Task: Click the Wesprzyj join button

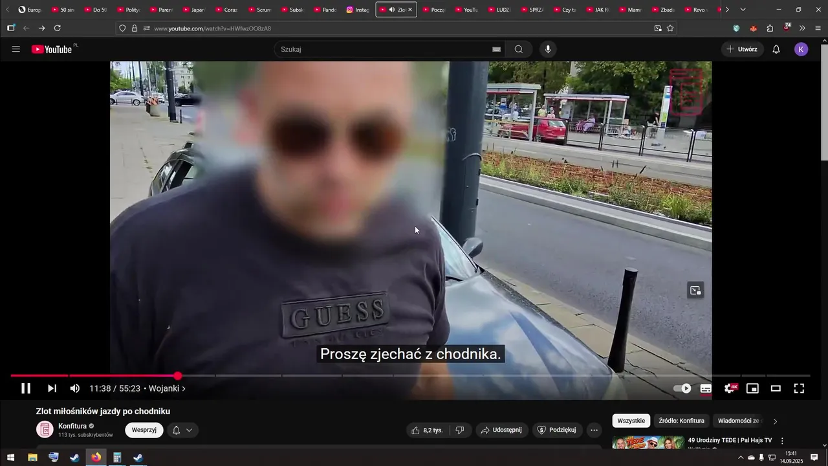Action: [144, 430]
